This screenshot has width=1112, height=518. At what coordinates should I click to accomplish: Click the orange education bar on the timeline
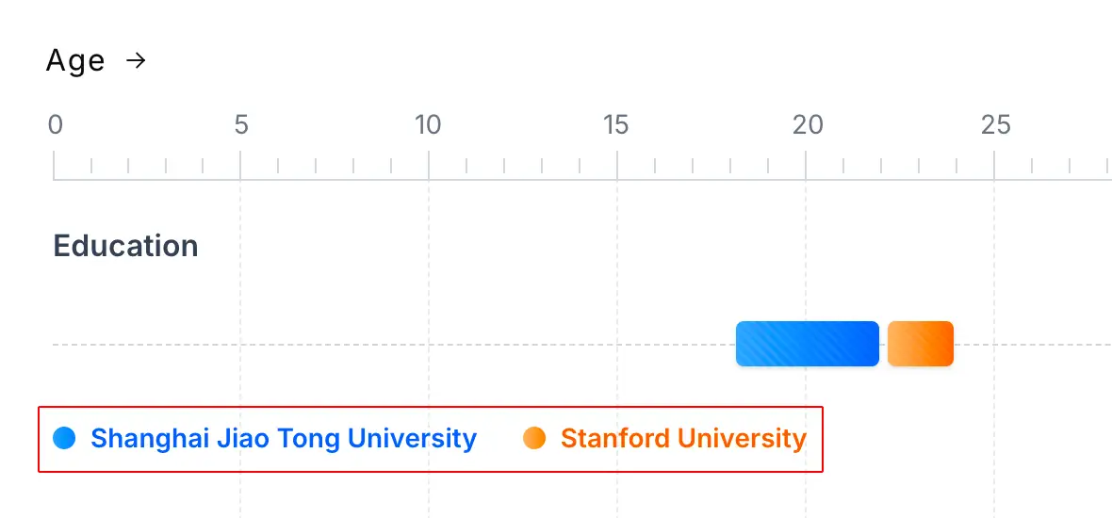921,344
